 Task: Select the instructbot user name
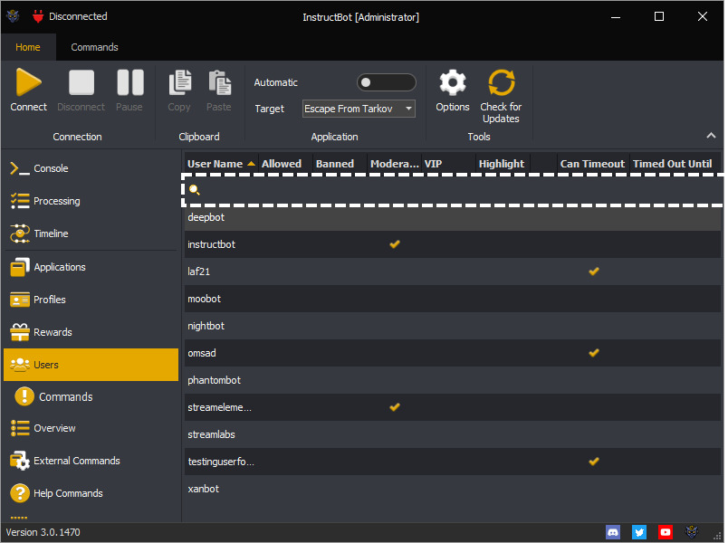click(x=211, y=244)
